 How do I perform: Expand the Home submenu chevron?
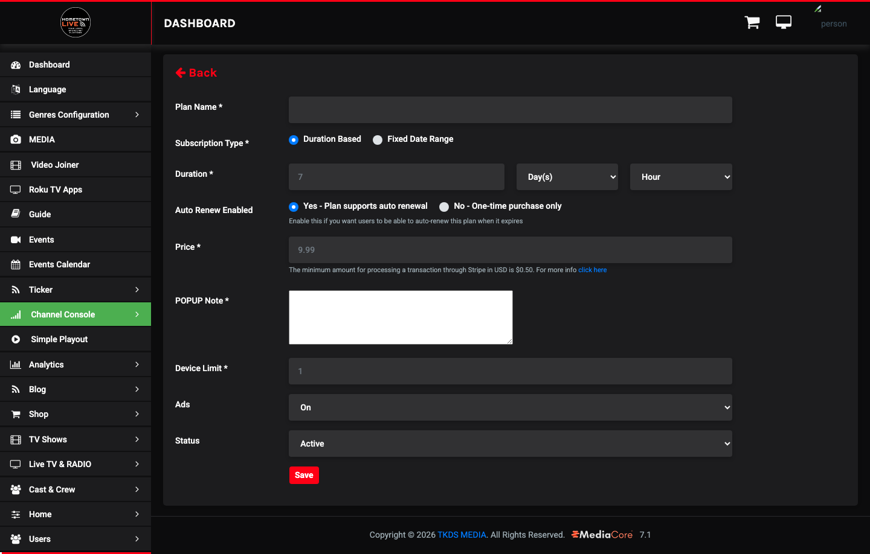click(x=137, y=514)
